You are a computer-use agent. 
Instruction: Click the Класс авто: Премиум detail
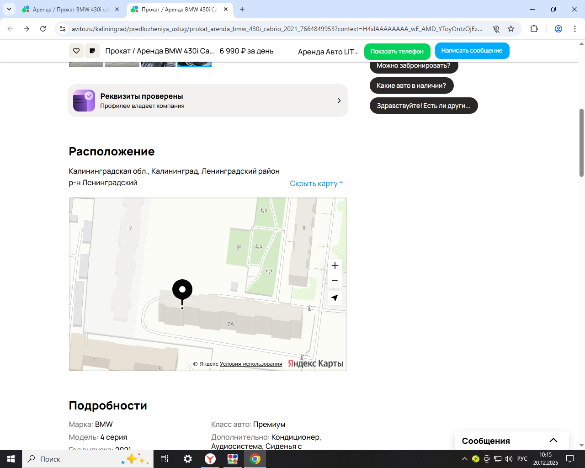(x=248, y=424)
